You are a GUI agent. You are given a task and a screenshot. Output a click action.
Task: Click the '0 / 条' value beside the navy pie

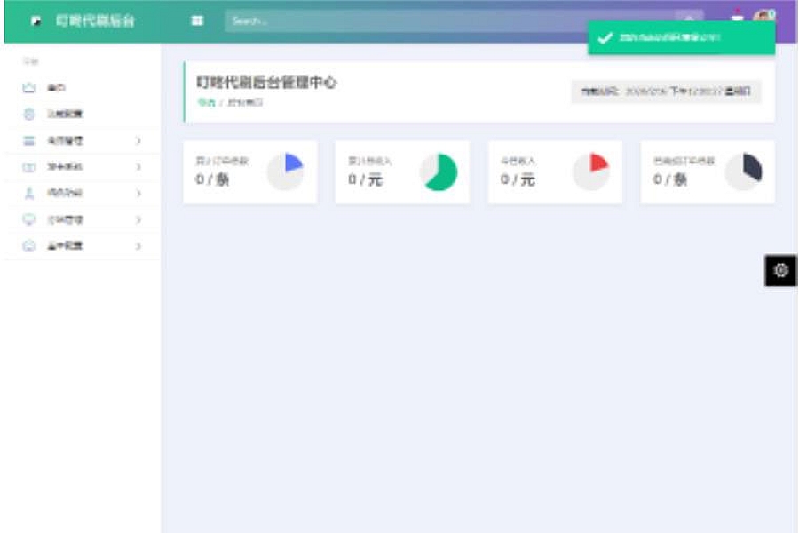click(669, 179)
